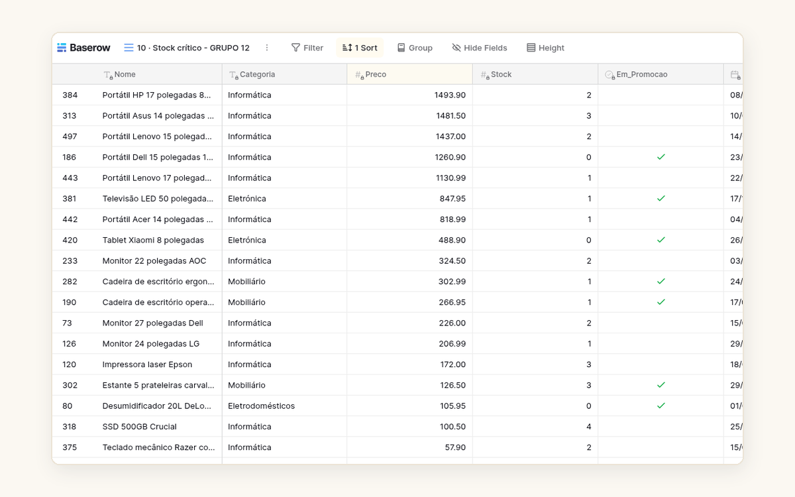Uncheck Em_Promocao for Portátil Dell row 186
795x497 pixels.
[x=661, y=157]
